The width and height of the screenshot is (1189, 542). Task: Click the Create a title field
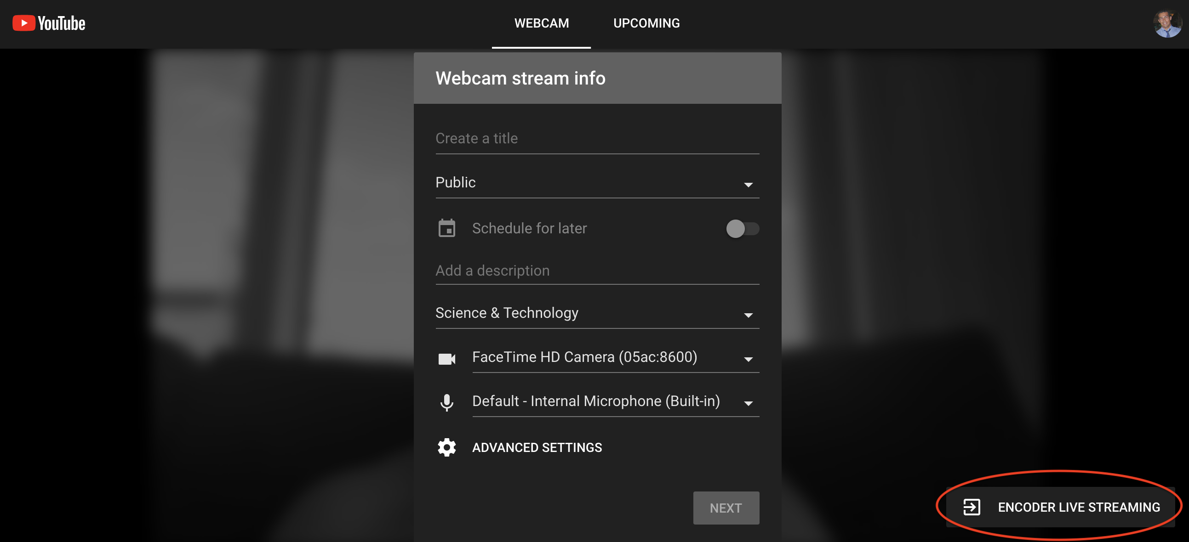click(597, 138)
